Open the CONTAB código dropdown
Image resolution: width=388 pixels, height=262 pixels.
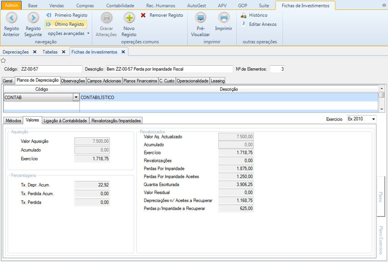click(x=76, y=98)
